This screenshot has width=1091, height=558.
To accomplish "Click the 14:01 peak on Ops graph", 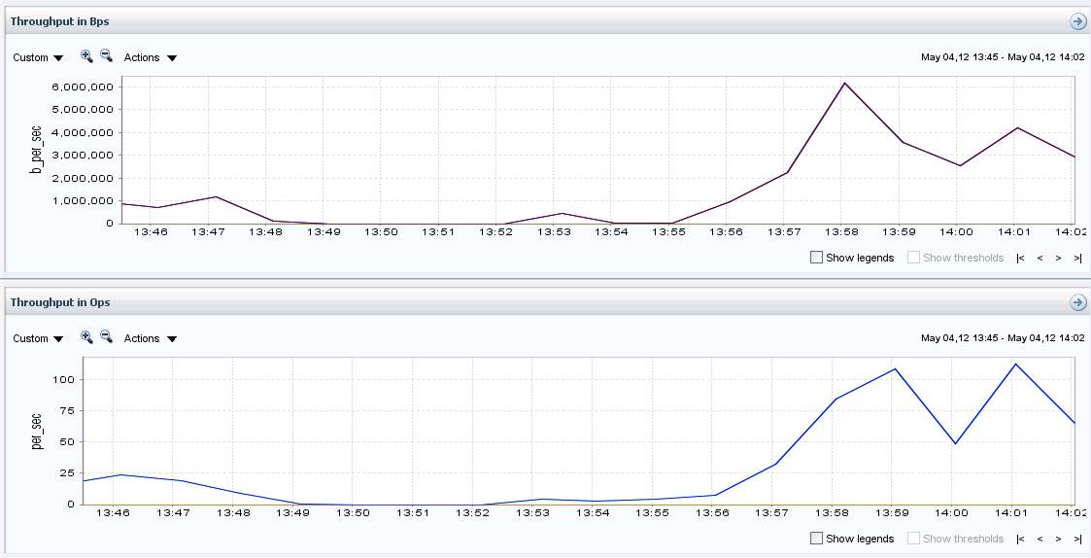I will pos(1015,365).
